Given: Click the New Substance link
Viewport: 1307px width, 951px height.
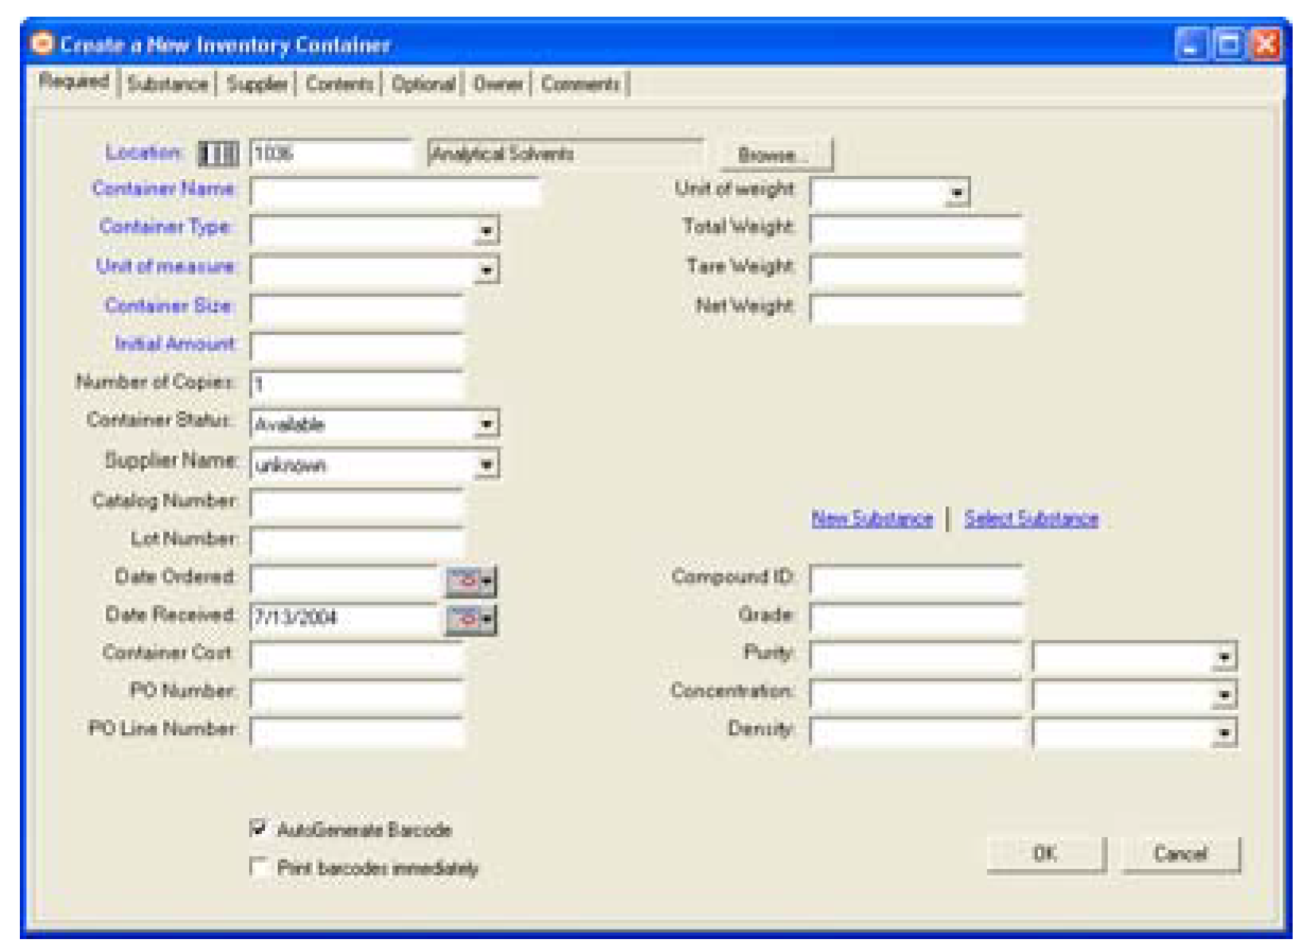Looking at the screenshot, I should click(872, 519).
